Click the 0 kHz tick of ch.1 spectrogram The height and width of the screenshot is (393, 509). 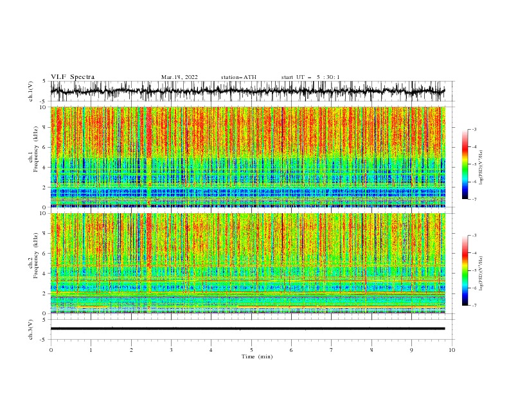click(x=46, y=207)
